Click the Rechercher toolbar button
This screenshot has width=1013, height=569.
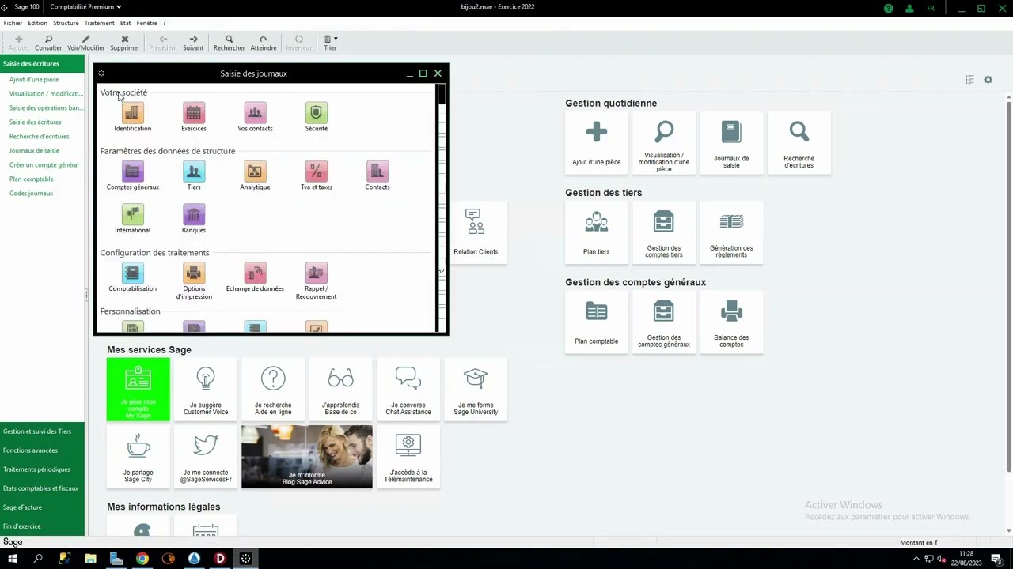coord(229,43)
